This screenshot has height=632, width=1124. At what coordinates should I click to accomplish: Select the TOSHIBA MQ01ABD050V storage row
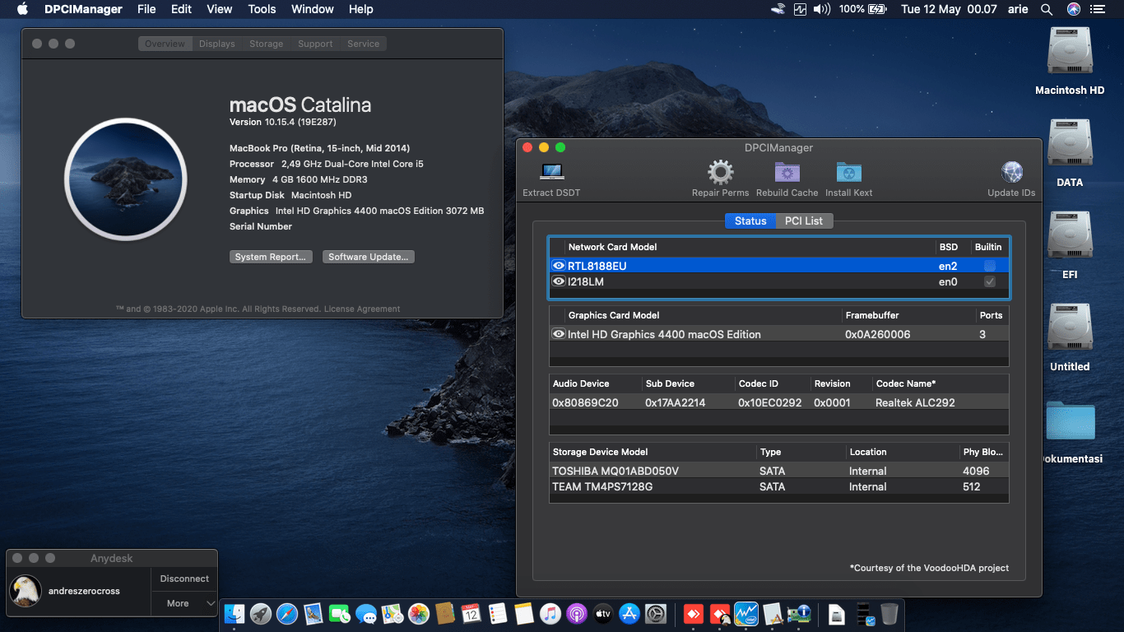[778, 471]
